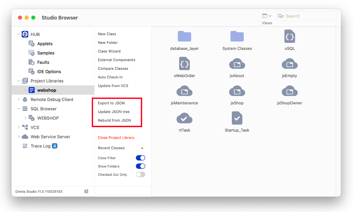Select the jsEmpty remote form icon
This screenshot has height=212, width=353.
[290, 64]
